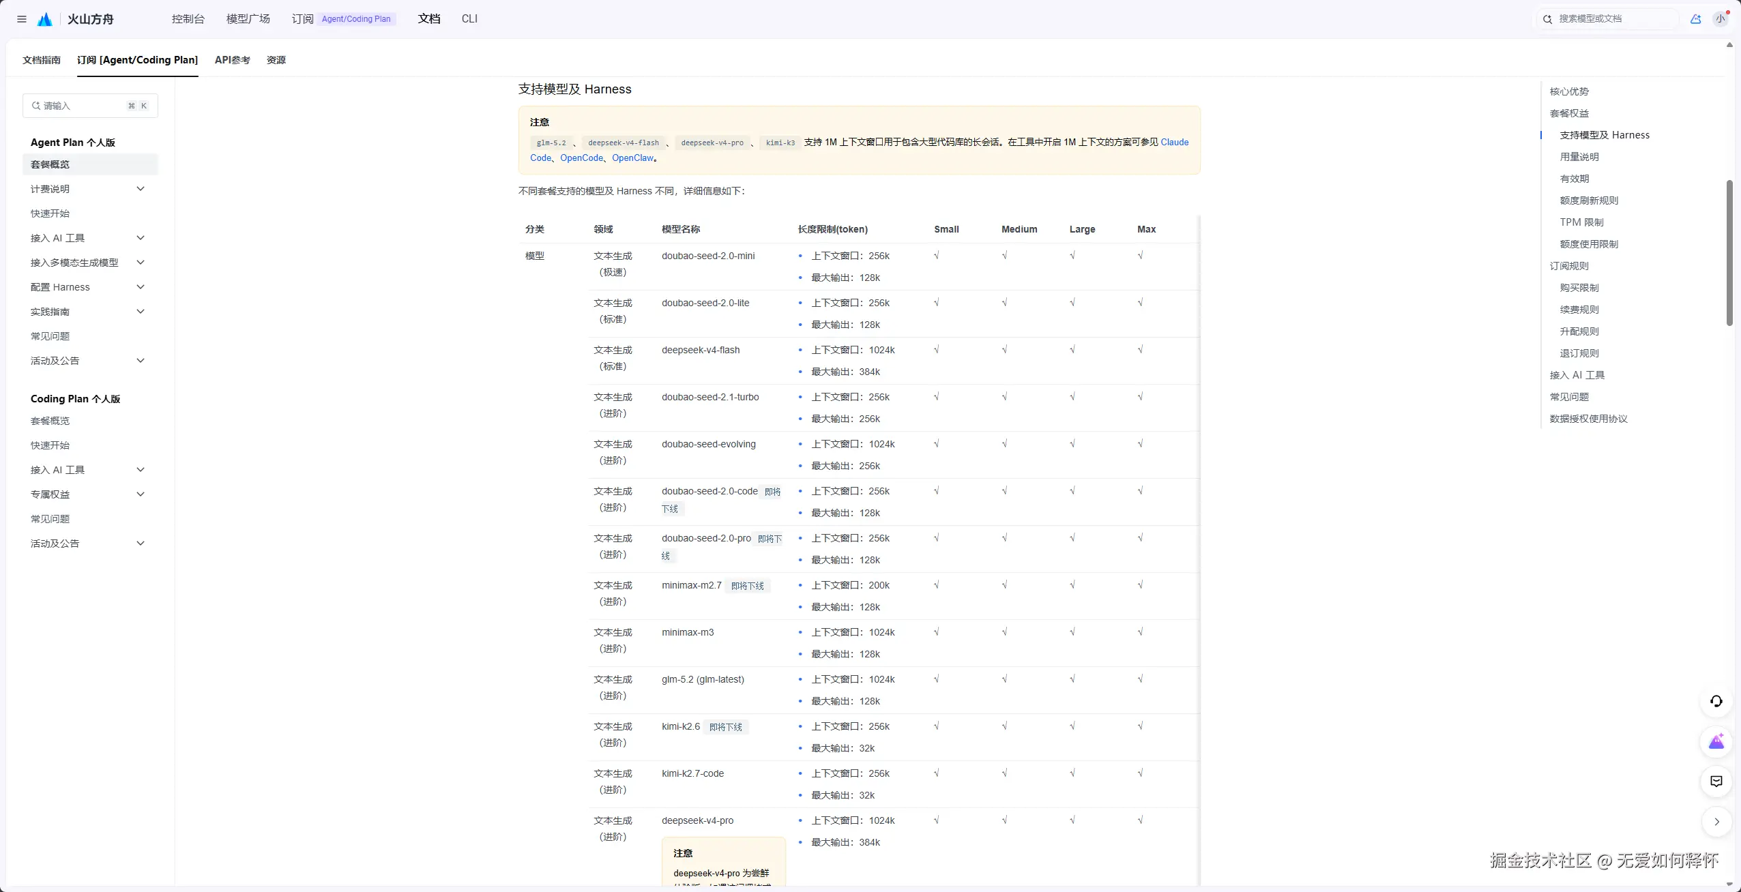The height and width of the screenshot is (892, 1741).
Task: Switch to the 资源 tab
Action: click(x=276, y=60)
